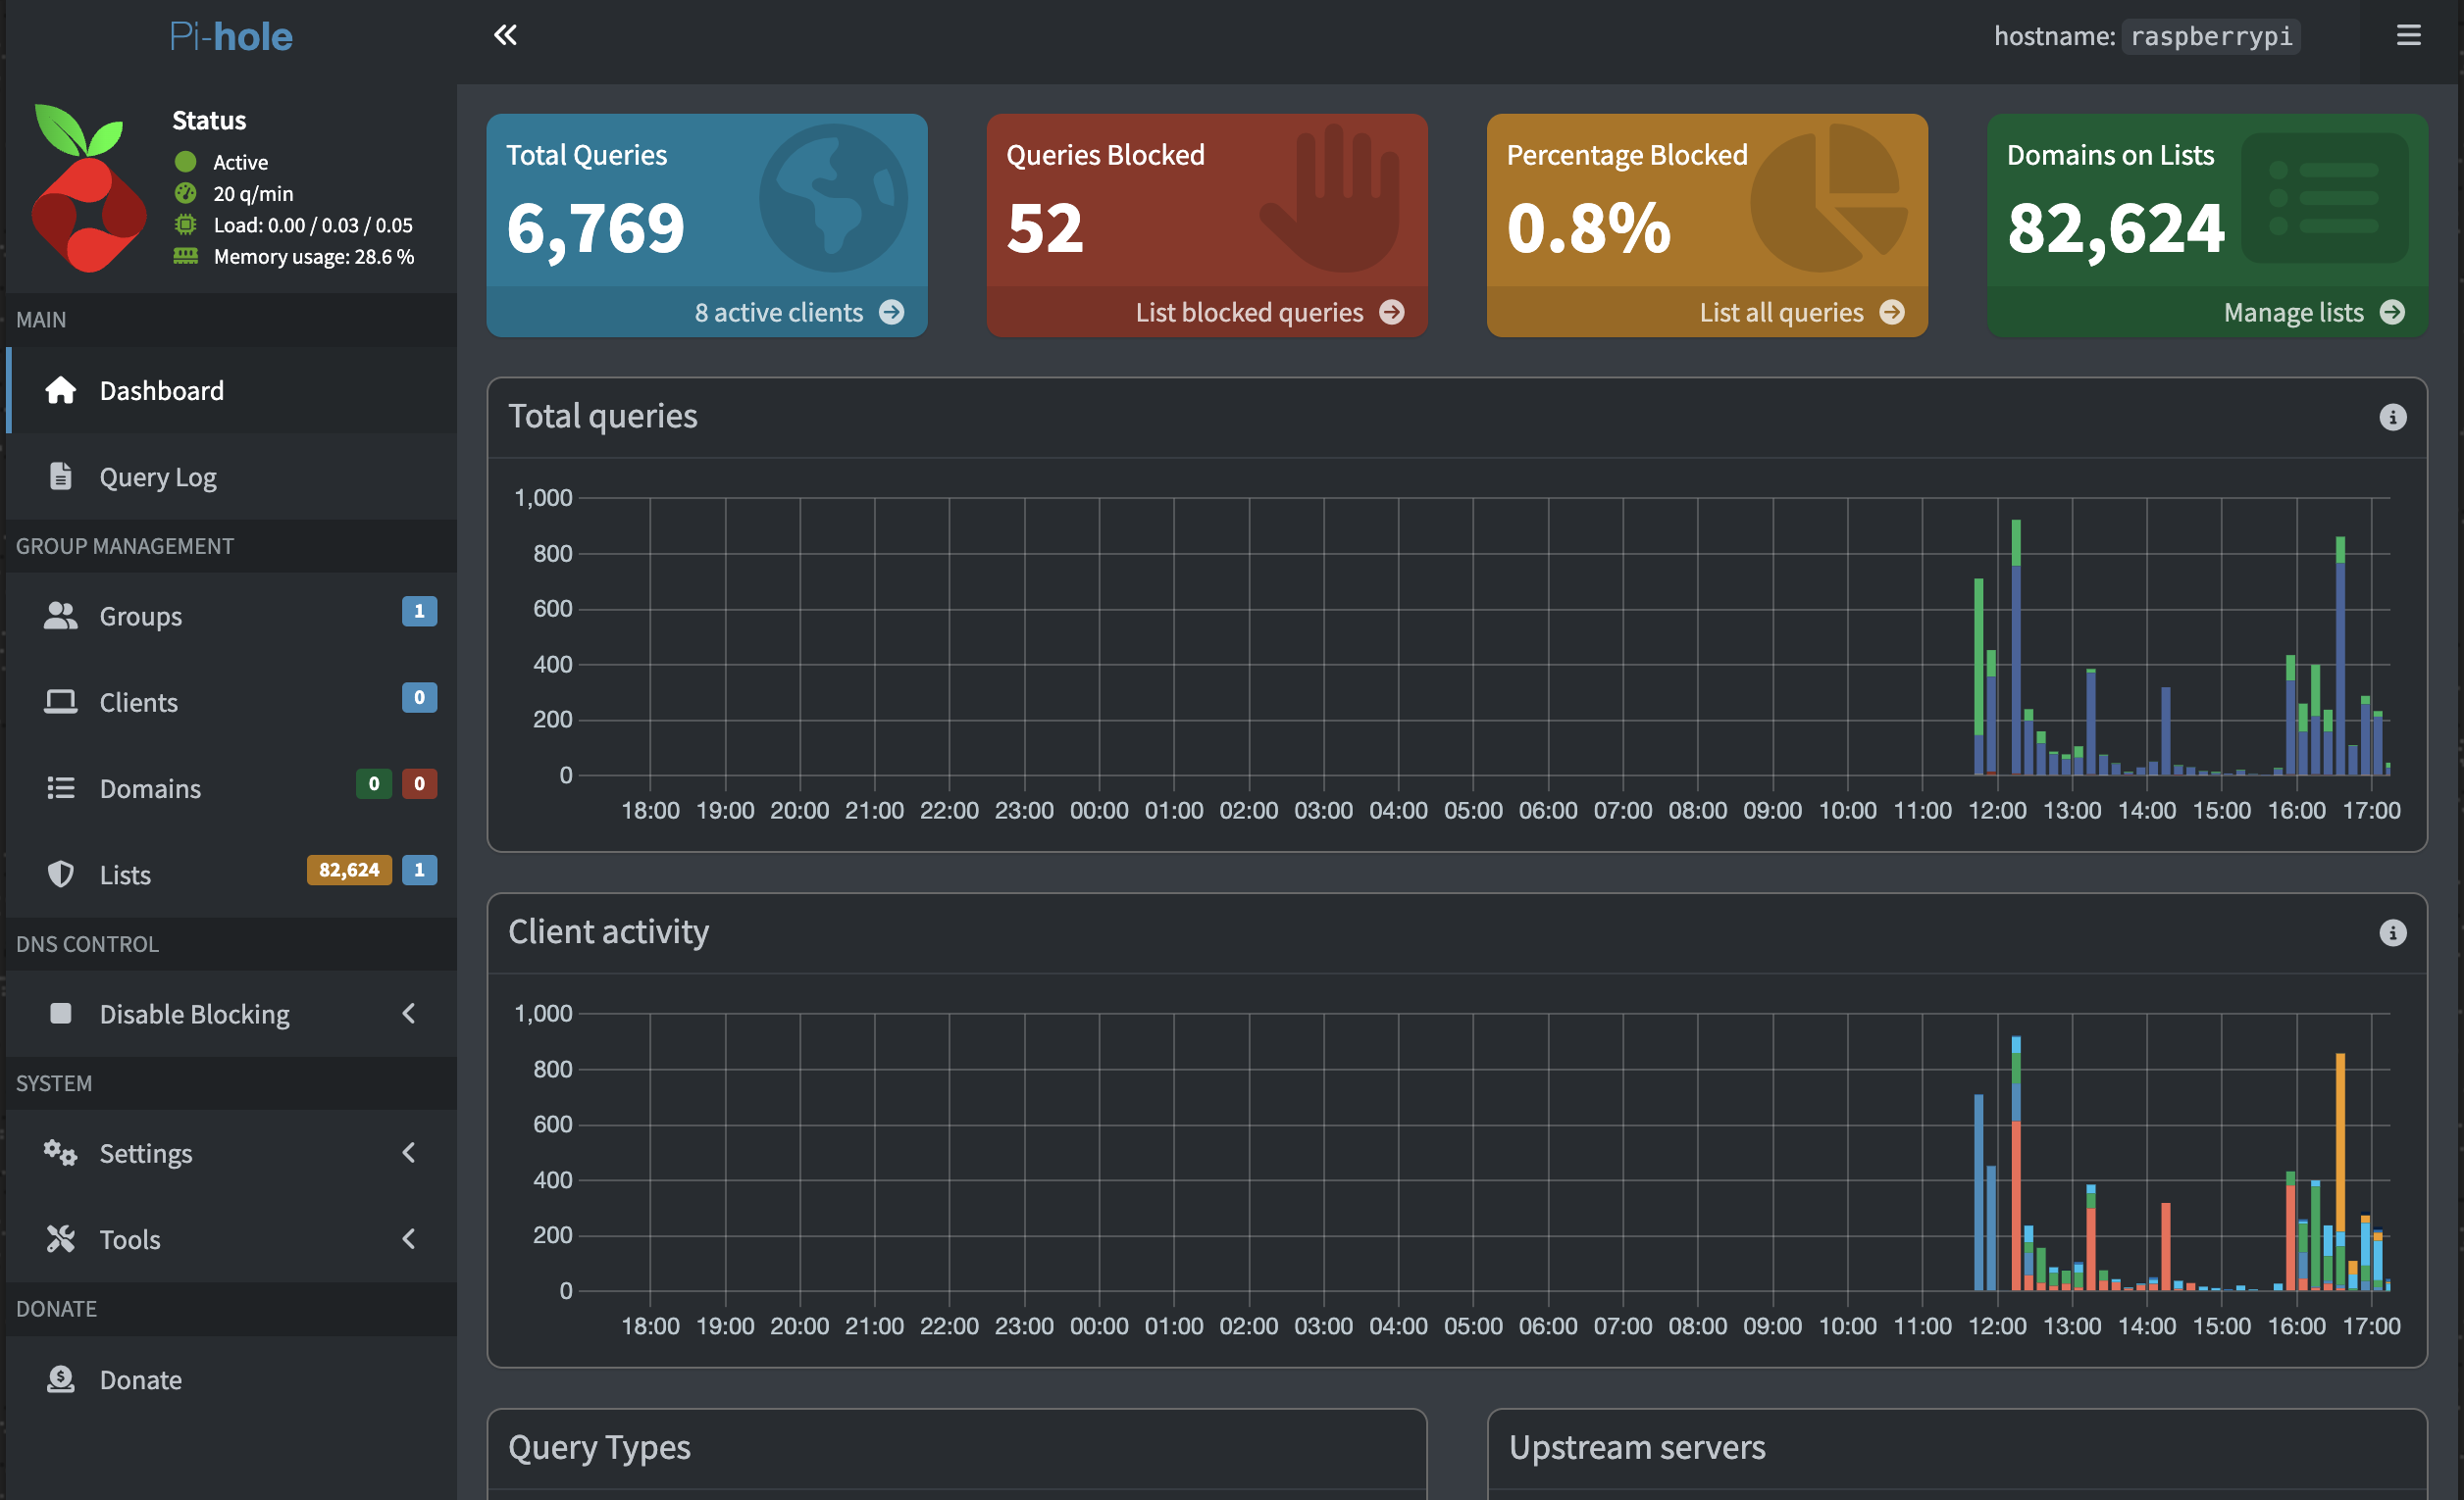2464x1500 pixels.
Task: Click the Pi-hole title text
Action: pyautogui.click(x=230, y=36)
